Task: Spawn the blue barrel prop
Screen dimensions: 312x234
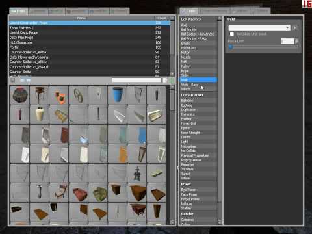Action: (x=118, y=95)
